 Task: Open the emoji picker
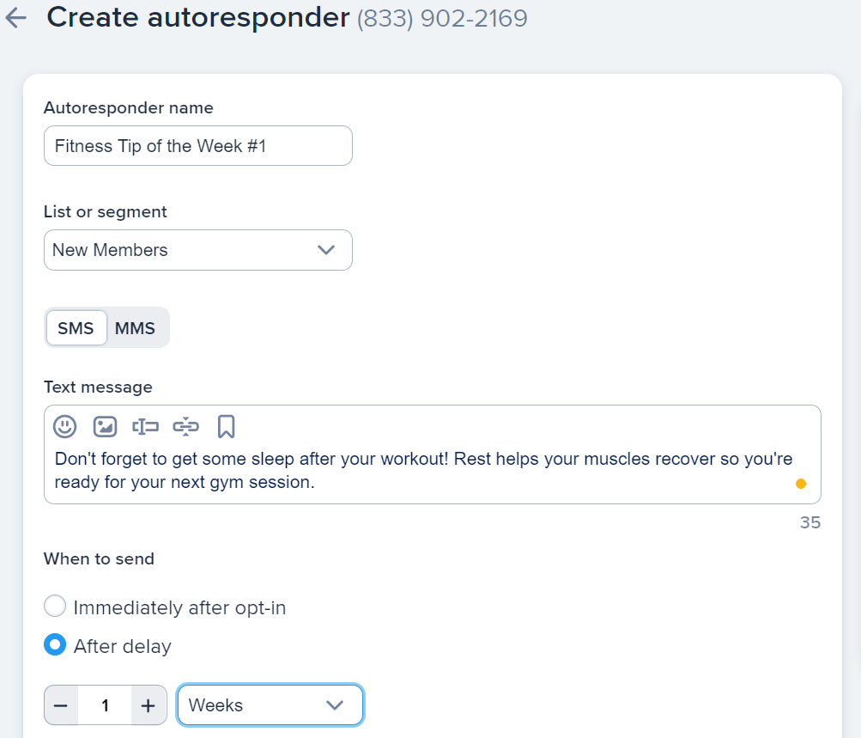pos(64,426)
